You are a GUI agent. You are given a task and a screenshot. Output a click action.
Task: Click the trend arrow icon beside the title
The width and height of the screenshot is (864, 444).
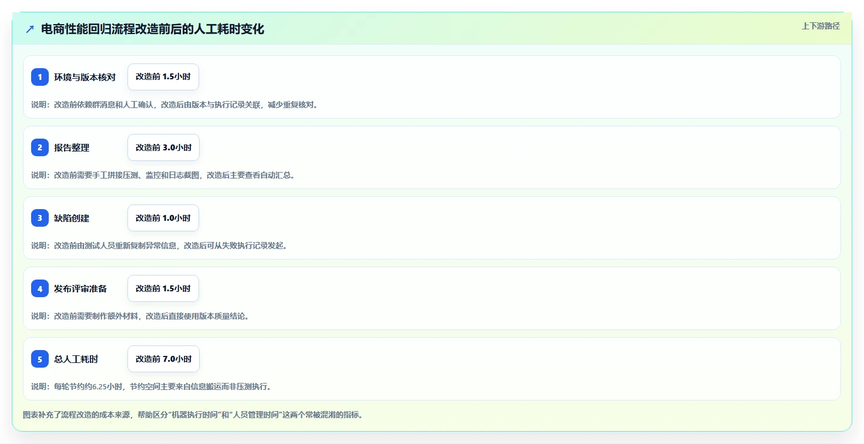[x=30, y=29]
